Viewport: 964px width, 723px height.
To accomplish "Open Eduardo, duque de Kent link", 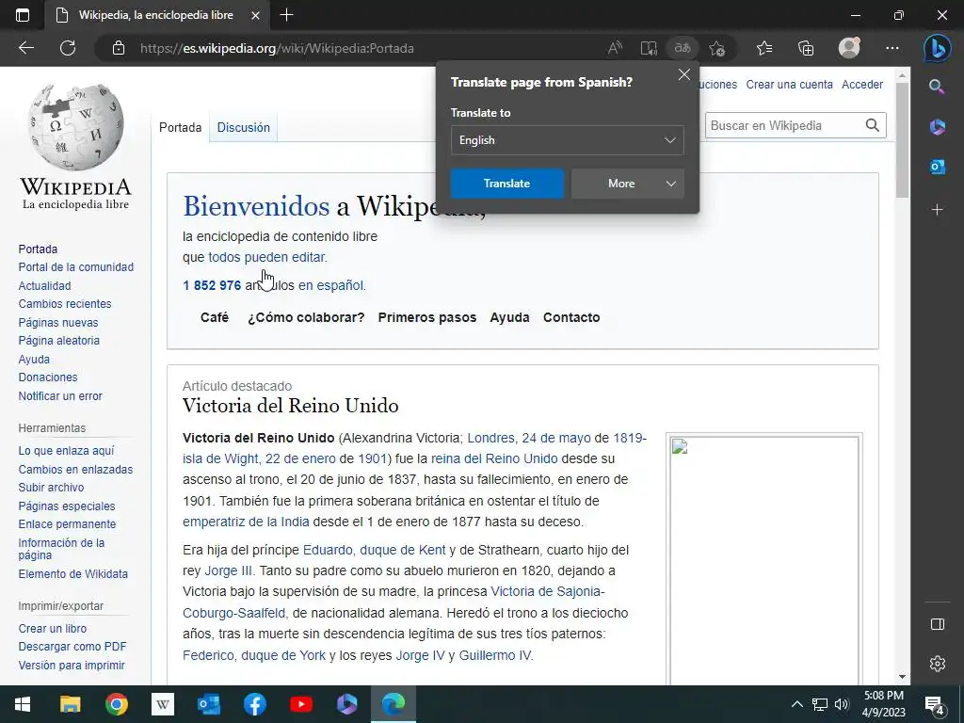I will tap(375, 550).
